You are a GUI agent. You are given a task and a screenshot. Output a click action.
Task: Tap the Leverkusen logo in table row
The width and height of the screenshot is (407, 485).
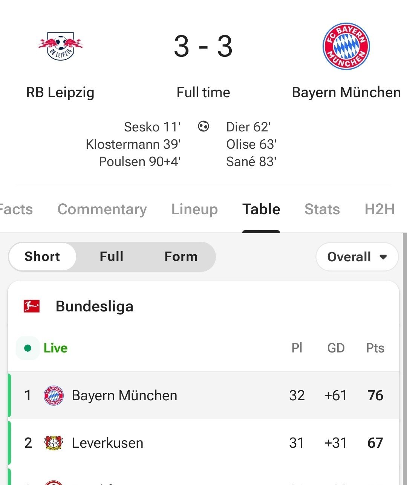[54, 443]
